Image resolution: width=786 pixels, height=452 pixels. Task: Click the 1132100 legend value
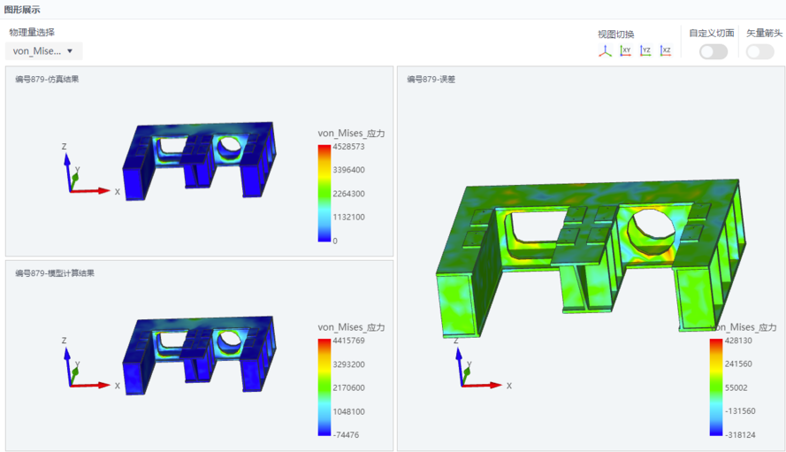pyautogui.click(x=348, y=218)
